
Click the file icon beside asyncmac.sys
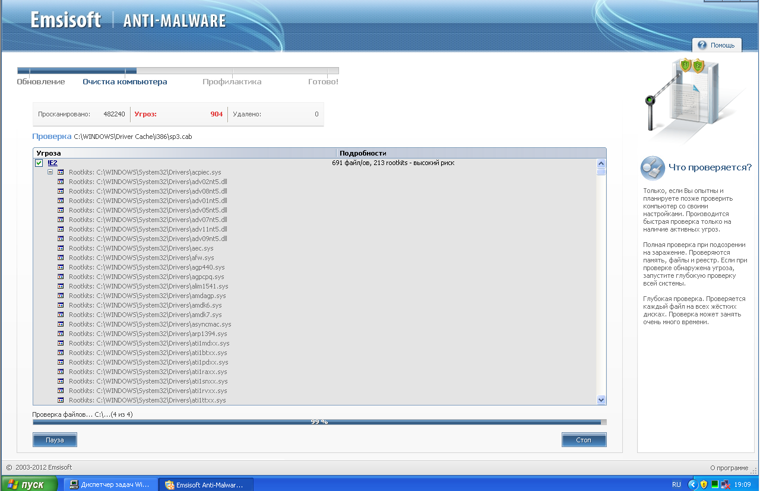[61, 324]
